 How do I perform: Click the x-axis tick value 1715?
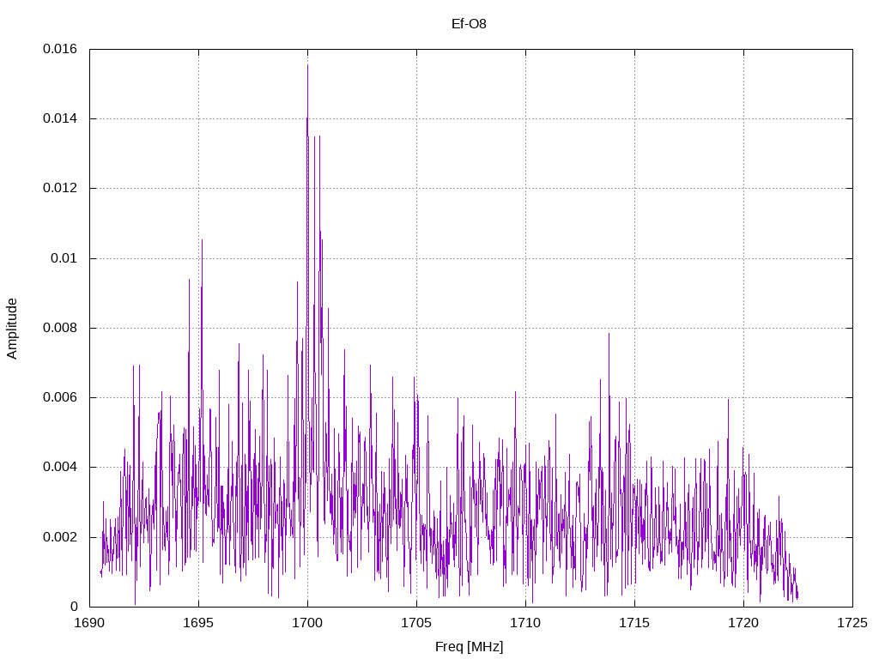(x=634, y=623)
